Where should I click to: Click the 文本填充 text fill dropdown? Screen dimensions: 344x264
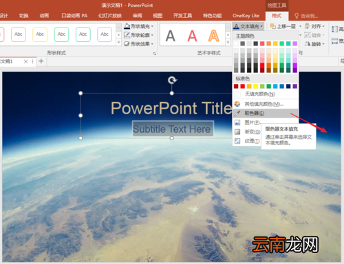[248, 26]
